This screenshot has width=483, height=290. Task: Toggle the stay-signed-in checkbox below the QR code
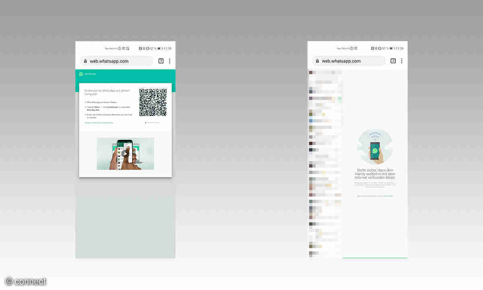[x=145, y=122]
